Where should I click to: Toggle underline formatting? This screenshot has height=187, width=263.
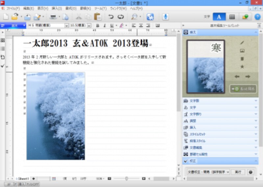[x=112, y=26]
